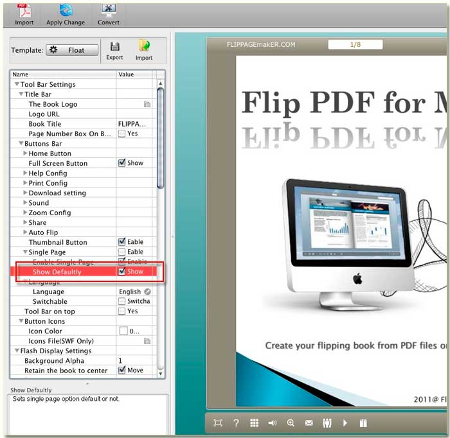Toggle the sound speaker icon
This screenshot has width=450, height=438.
273,423
